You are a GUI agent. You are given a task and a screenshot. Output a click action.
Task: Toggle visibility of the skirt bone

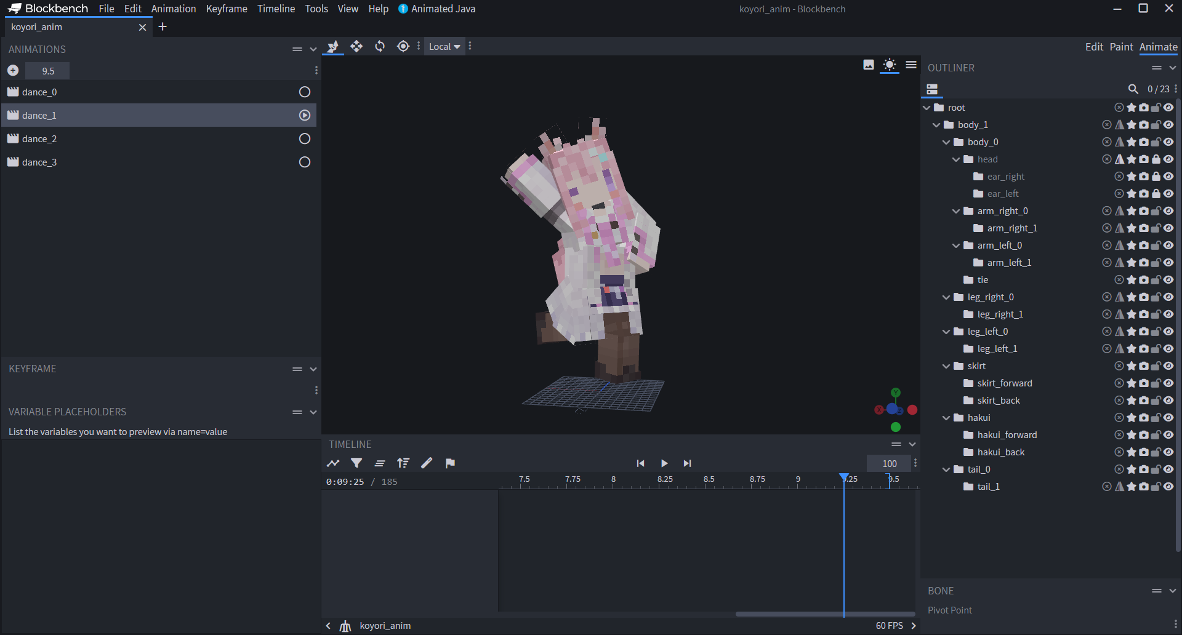coord(1168,365)
